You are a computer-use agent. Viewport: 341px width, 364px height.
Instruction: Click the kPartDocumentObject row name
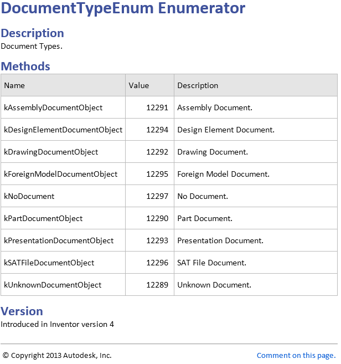click(43, 218)
